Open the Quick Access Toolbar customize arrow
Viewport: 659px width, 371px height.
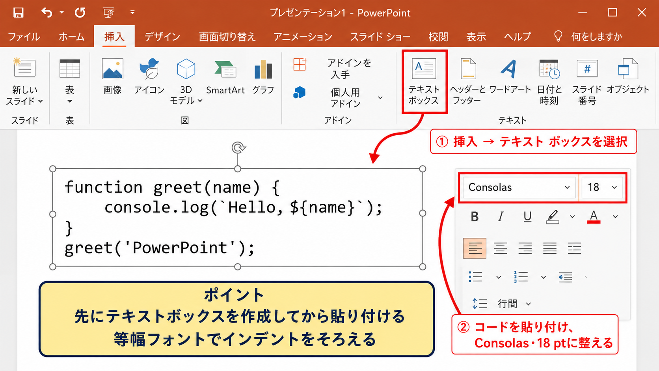132,13
